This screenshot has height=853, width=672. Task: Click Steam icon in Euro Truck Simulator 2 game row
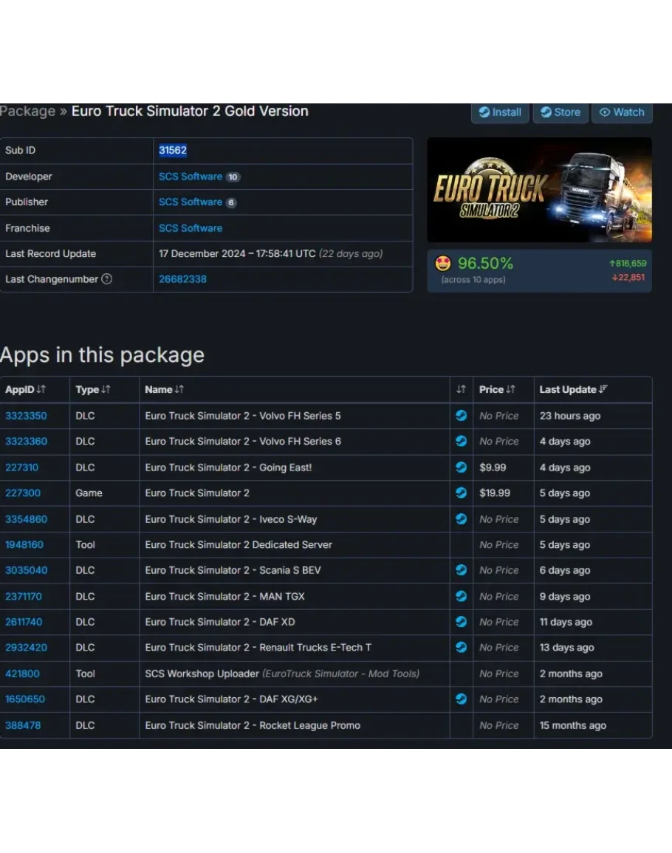pos(461,493)
